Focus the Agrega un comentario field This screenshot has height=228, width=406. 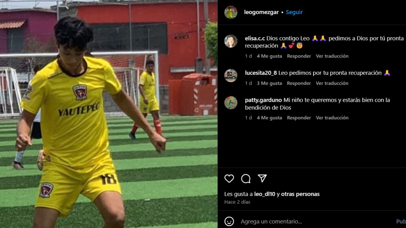pyautogui.click(x=316, y=221)
